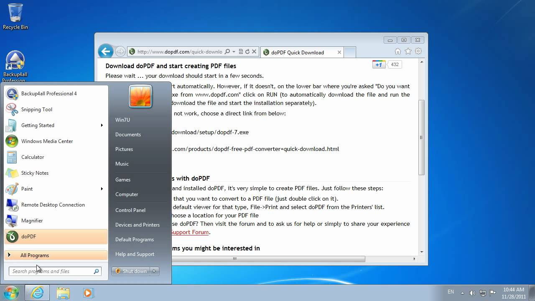Click the Start orb button
The image size is (535, 301).
11,293
